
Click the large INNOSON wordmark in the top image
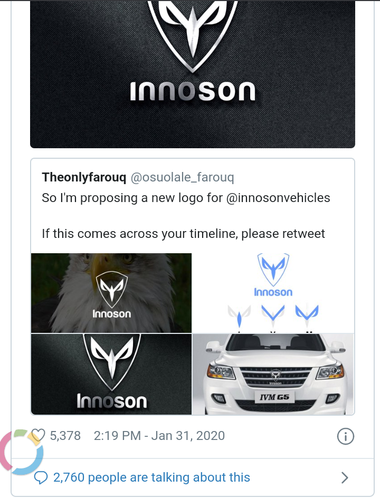pyautogui.click(x=192, y=93)
